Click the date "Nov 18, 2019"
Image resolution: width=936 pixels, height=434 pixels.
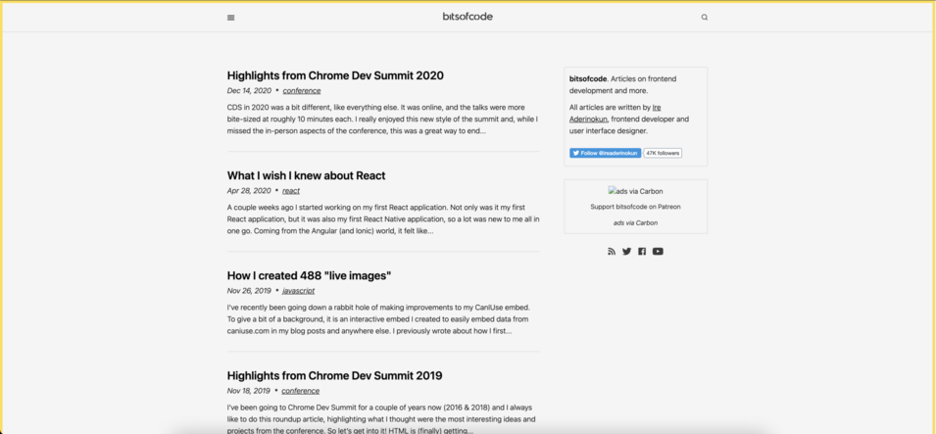[x=248, y=391]
